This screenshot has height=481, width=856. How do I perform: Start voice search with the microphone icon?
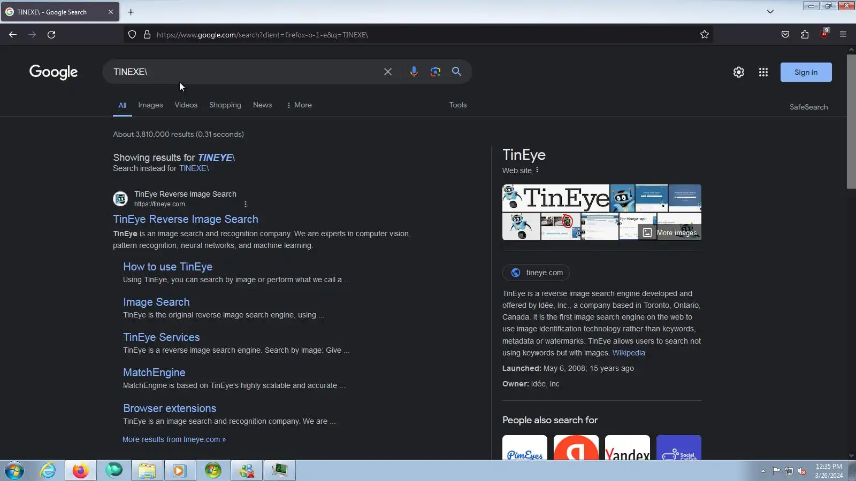coord(414,72)
